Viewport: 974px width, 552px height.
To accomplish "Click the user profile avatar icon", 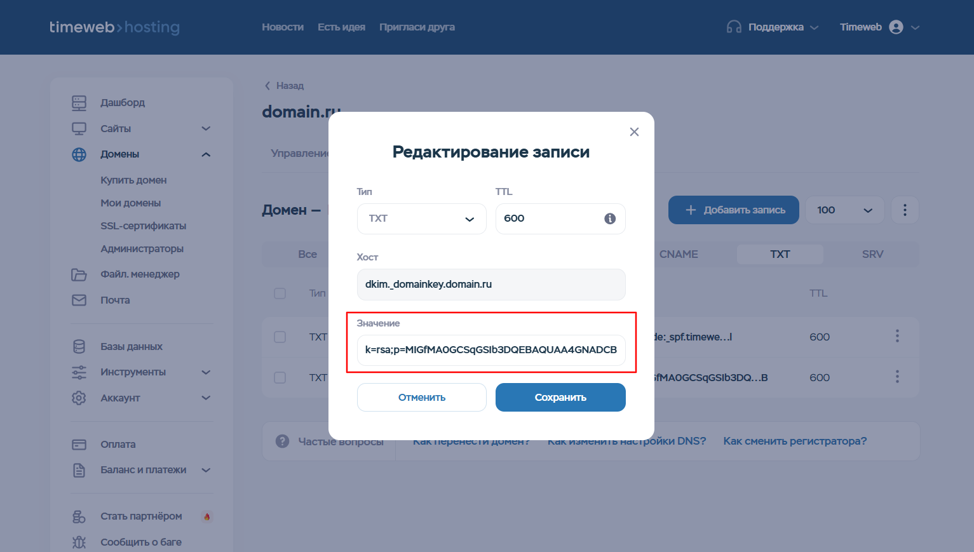I will tap(896, 27).
